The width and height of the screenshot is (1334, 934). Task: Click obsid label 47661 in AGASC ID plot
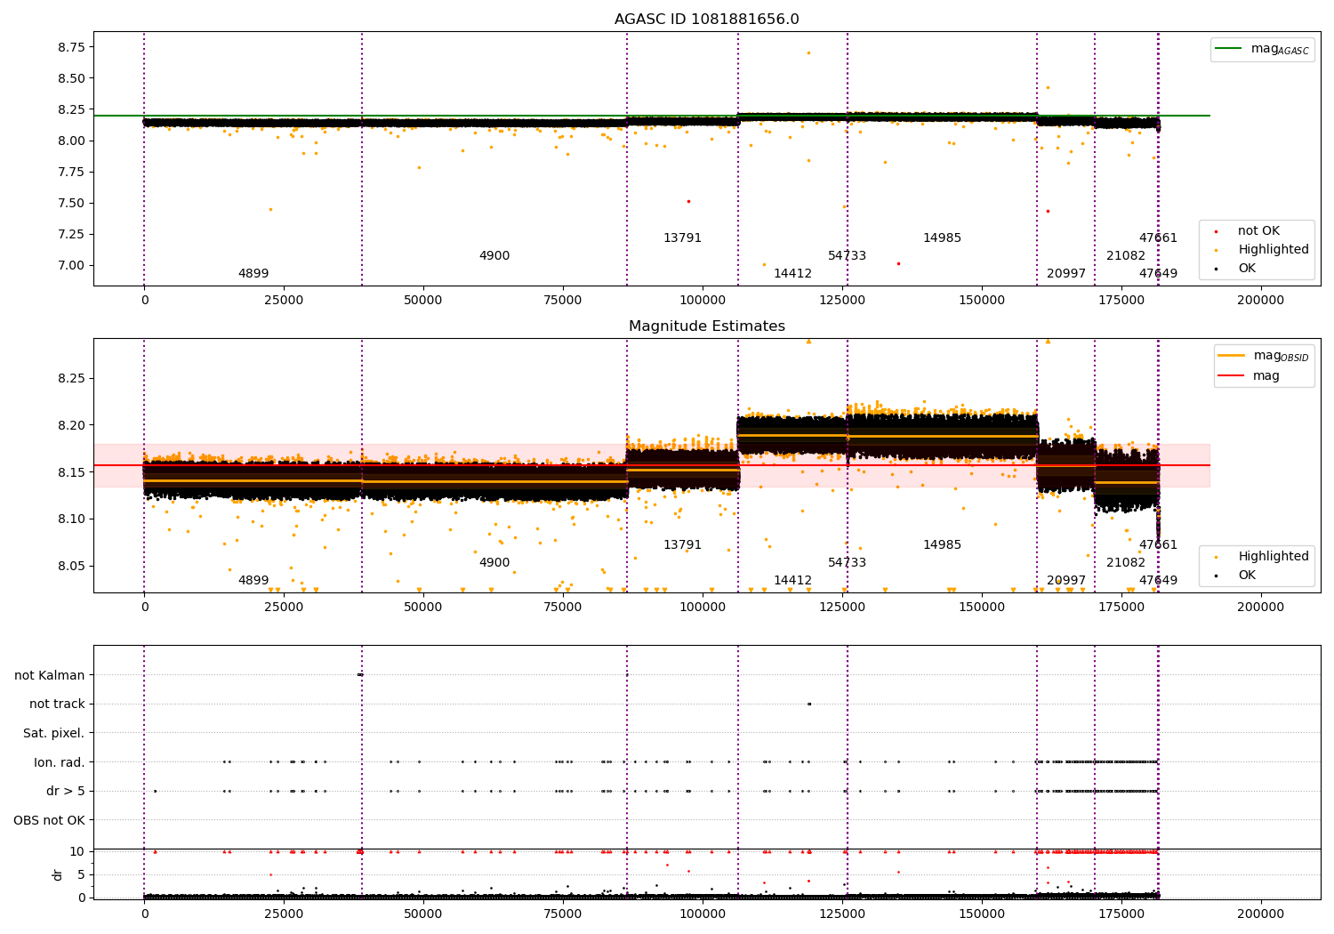point(1158,238)
